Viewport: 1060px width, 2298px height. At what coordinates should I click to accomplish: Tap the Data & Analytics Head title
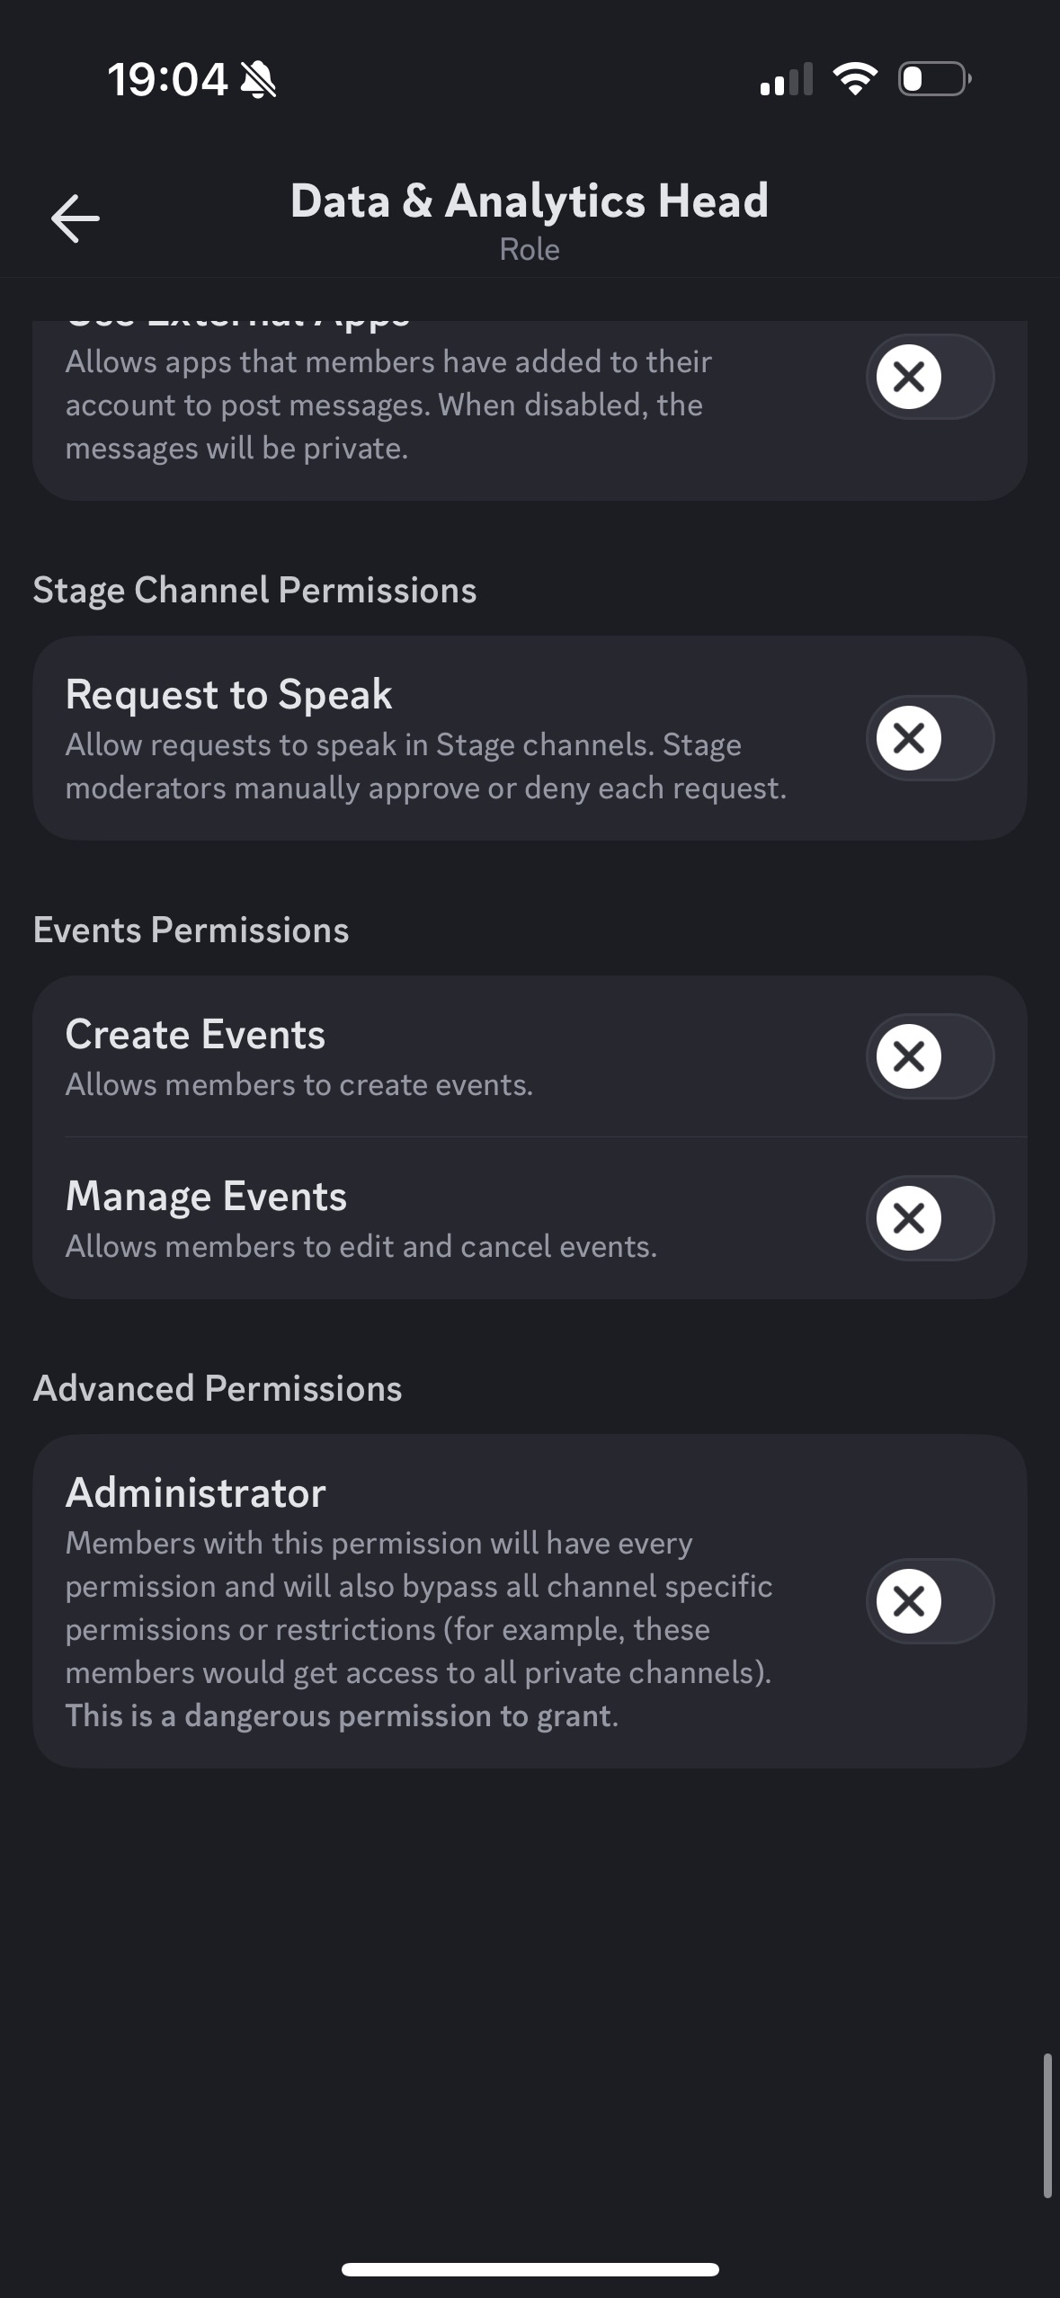click(x=529, y=200)
